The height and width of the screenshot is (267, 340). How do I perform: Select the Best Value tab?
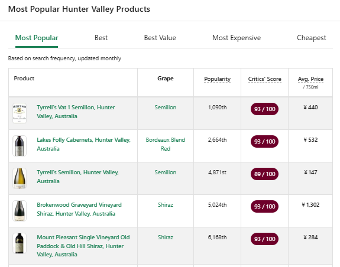coord(160,38)
